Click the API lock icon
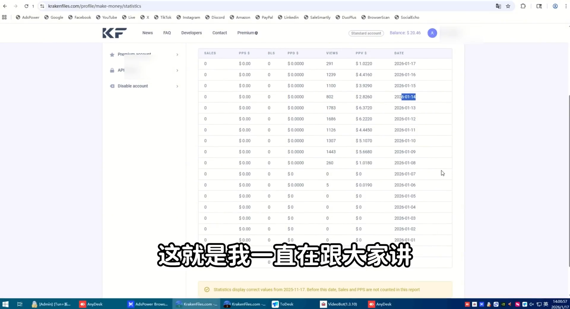Viewport: 570px width, 309px height. click(112, 70)
